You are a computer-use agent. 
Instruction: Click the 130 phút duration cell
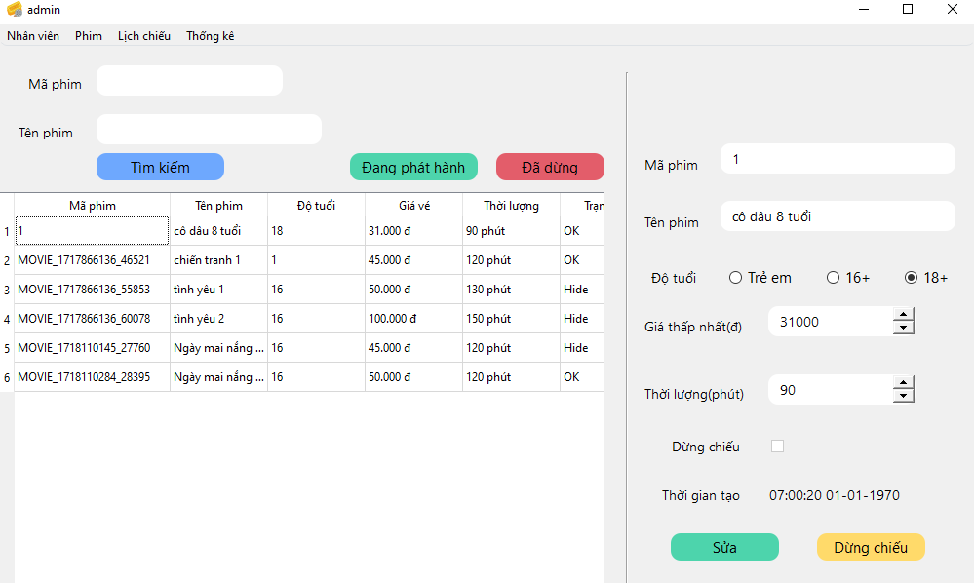(511, 290)
